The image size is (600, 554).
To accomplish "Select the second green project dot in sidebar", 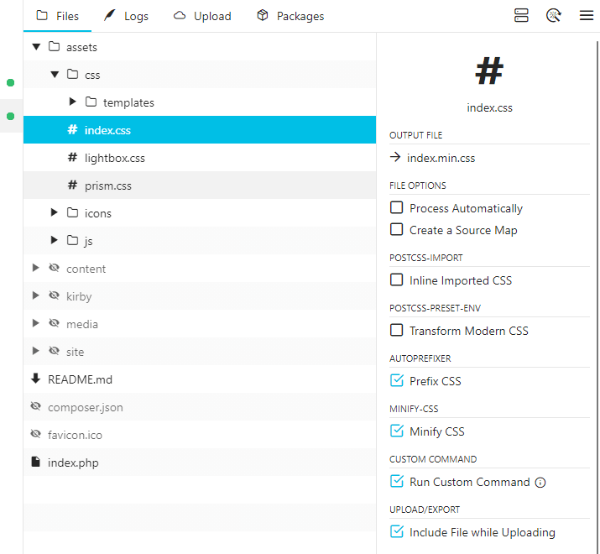I will [10, 116].
